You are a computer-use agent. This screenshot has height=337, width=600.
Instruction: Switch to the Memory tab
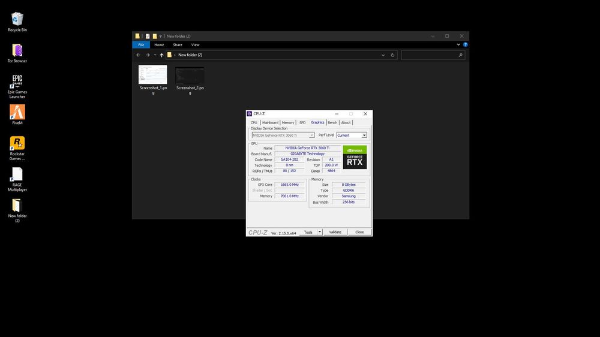coord(288,123)
